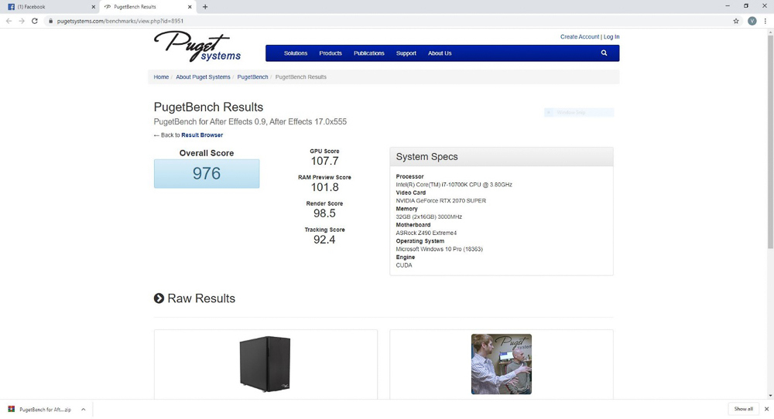774x419 pixels.
Task: Click the CUDA engine text
Action: pyautogui.click(x=404, y=265)
